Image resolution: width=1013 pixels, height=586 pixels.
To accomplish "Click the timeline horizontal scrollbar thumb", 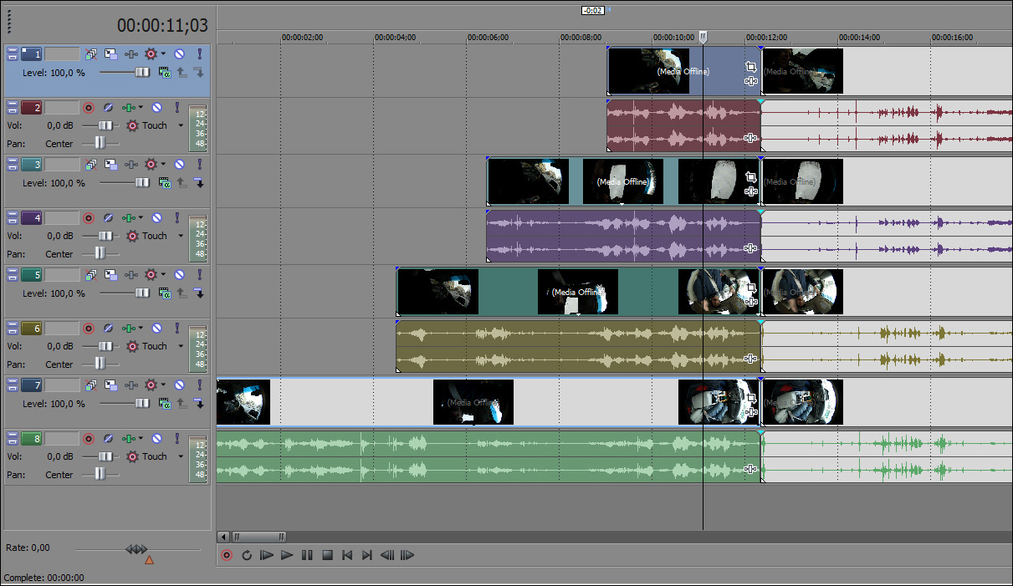I will click(x=258, y=537).
